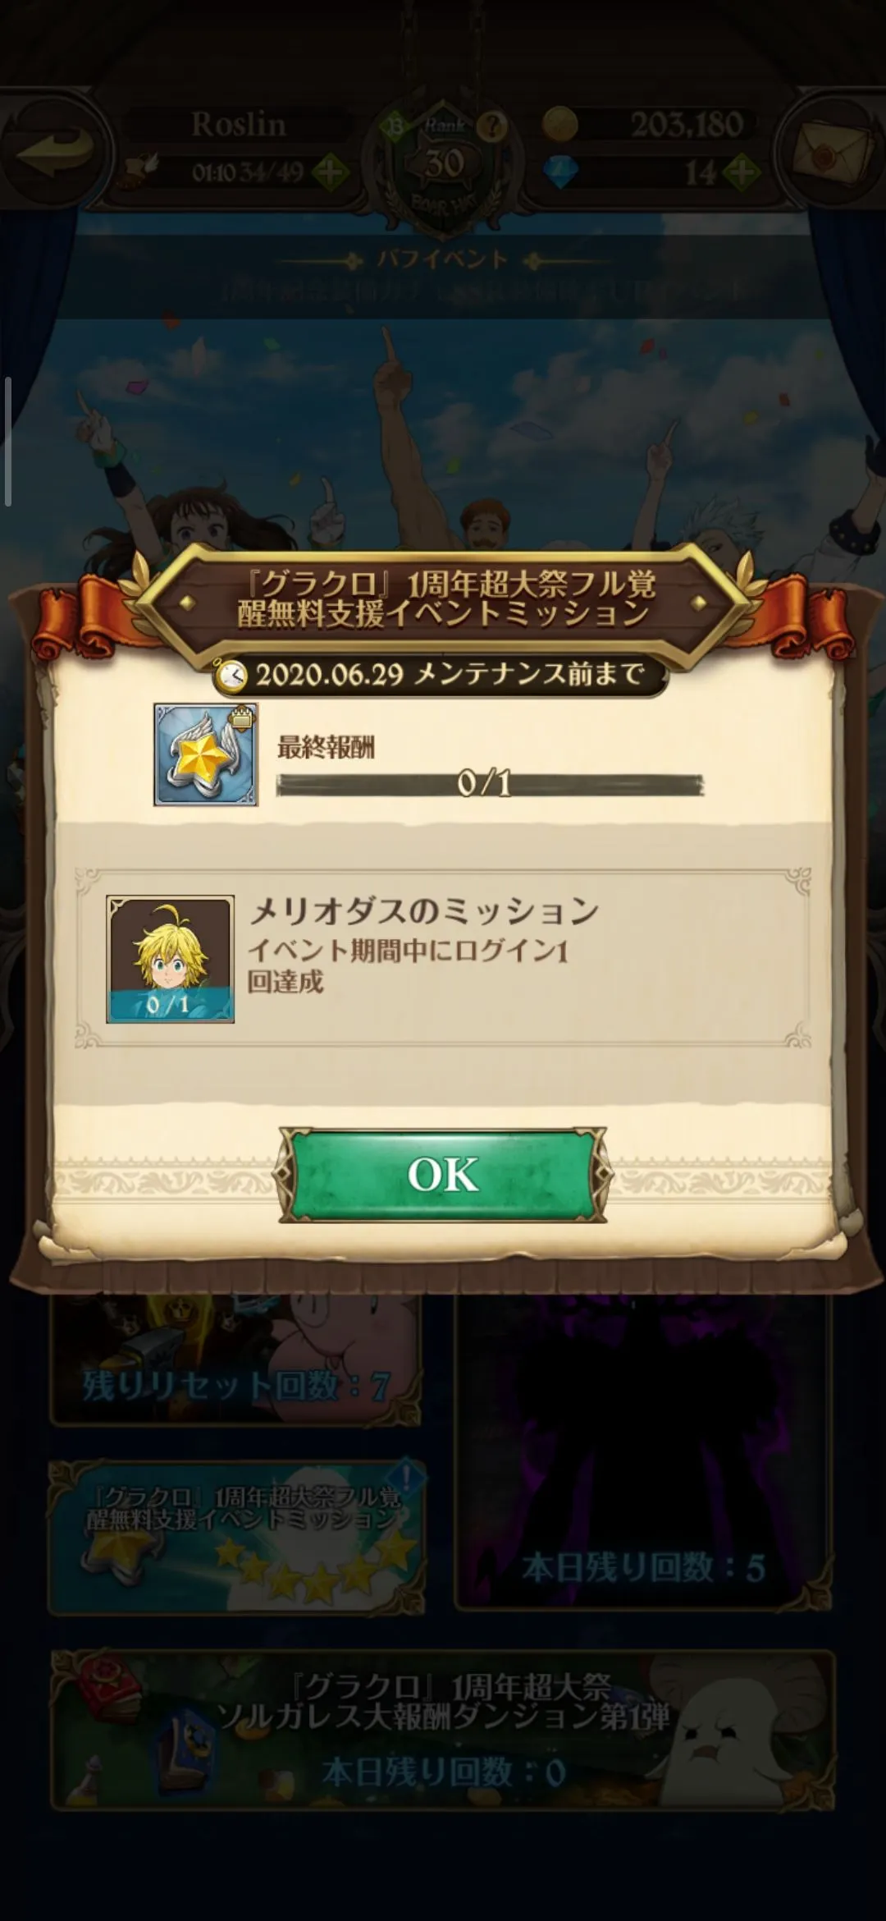Tap the Rank 30 badge
This screenshot has height=1921, width=886.
click(444, 164)
